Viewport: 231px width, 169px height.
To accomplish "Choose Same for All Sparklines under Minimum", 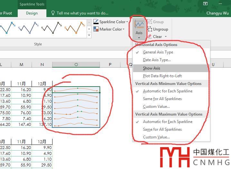I will point(162,99).
